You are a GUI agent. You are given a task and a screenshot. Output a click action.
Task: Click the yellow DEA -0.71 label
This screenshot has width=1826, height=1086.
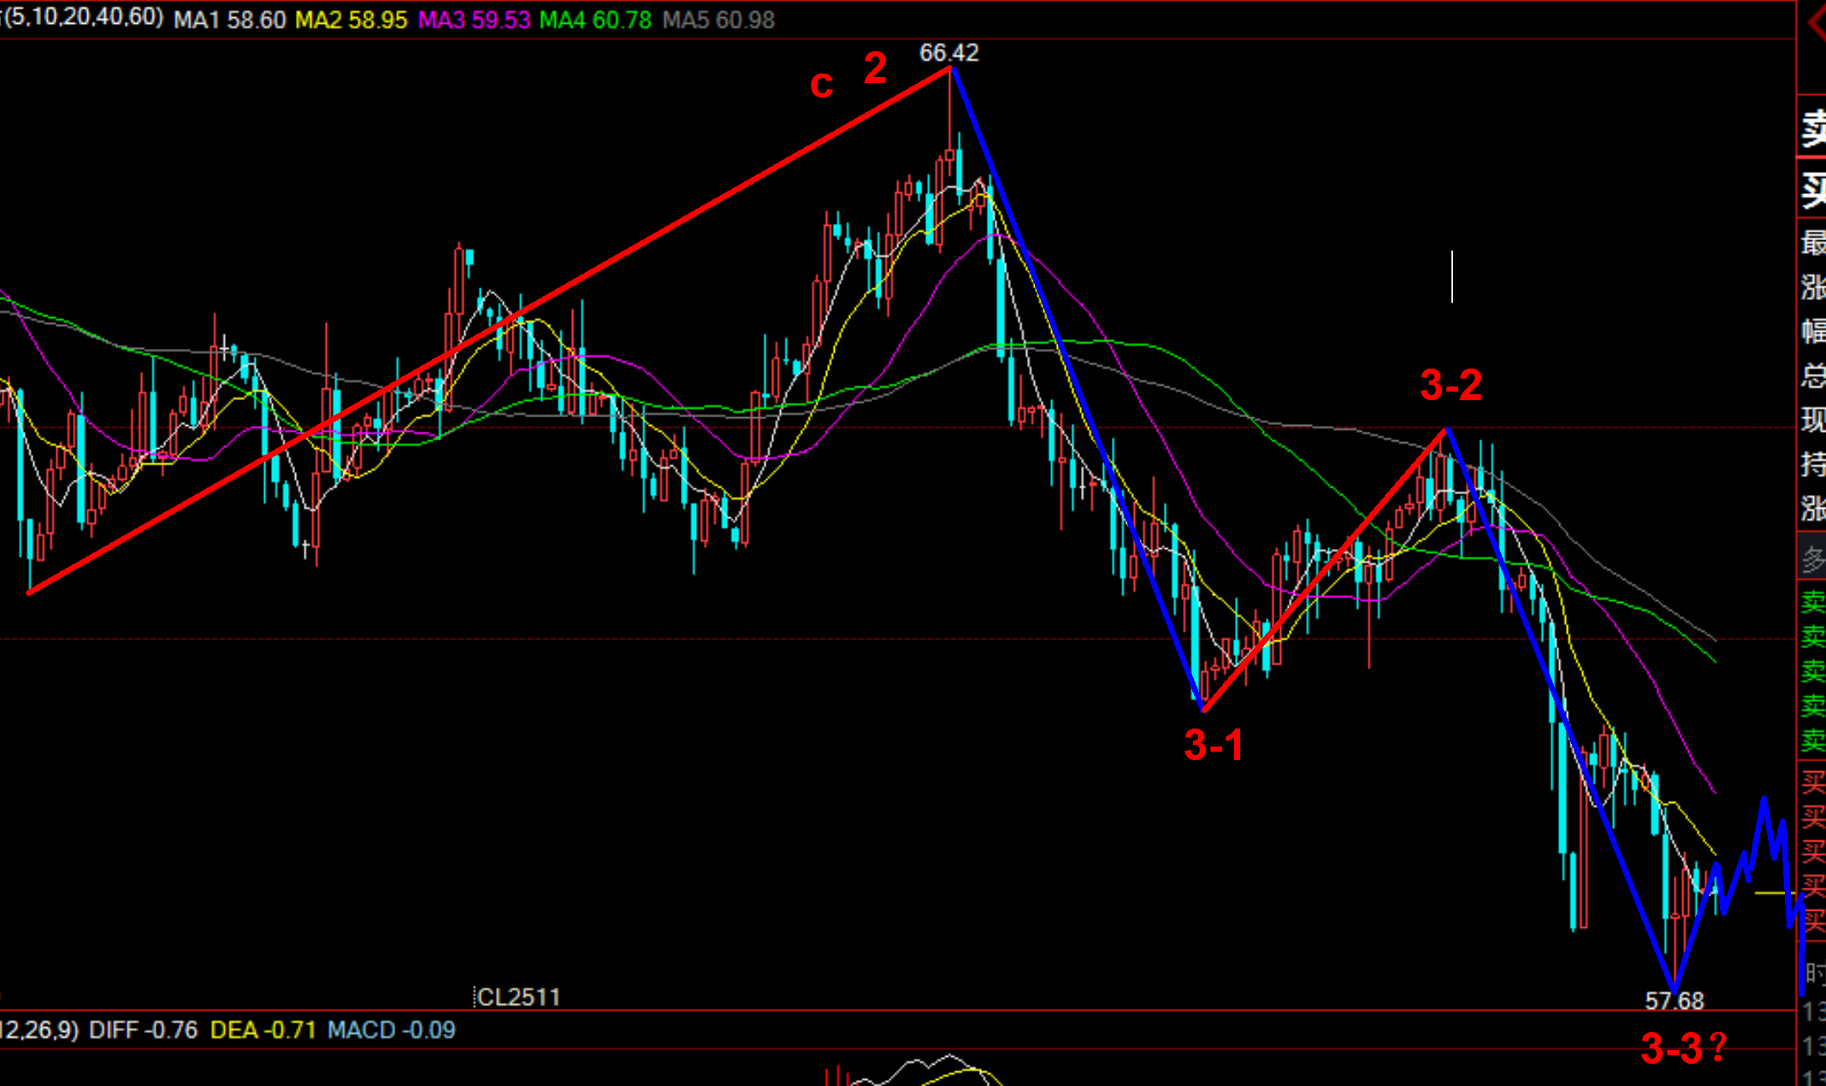coord(263,1030)
